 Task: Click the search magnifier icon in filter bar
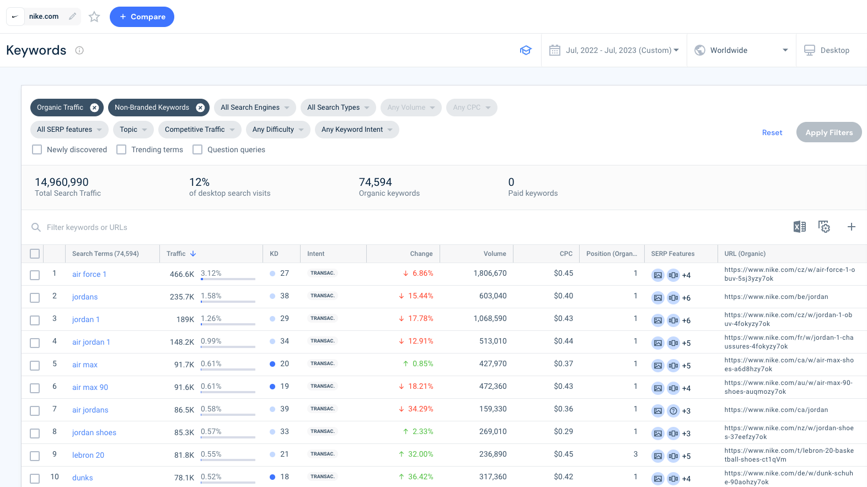[36, 227]
